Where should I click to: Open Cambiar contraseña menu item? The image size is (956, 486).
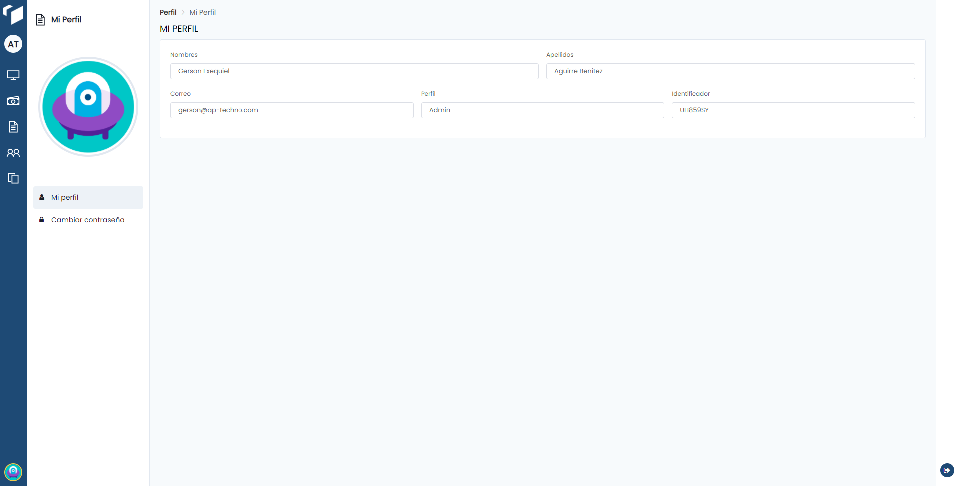tap(88, 220)
